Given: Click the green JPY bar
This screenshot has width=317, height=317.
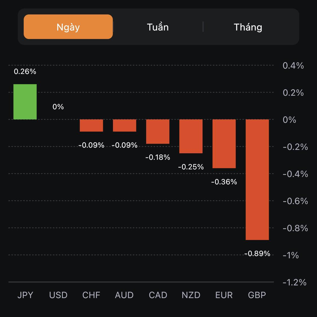Looking at the screenshot, I should point(25,102).
